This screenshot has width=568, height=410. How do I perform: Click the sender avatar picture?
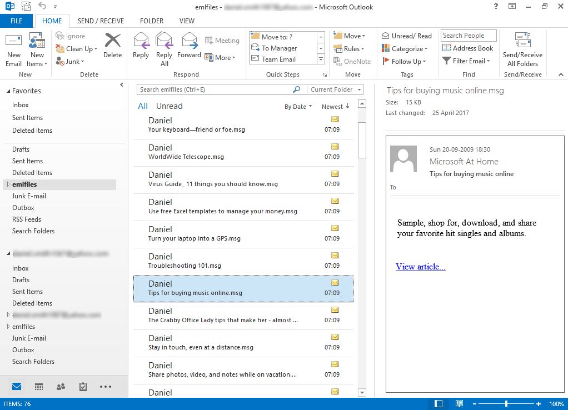[x=403, y=159]
